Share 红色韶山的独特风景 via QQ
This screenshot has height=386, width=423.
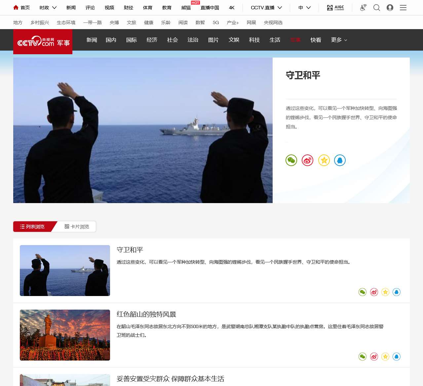[x=397, y=357]
